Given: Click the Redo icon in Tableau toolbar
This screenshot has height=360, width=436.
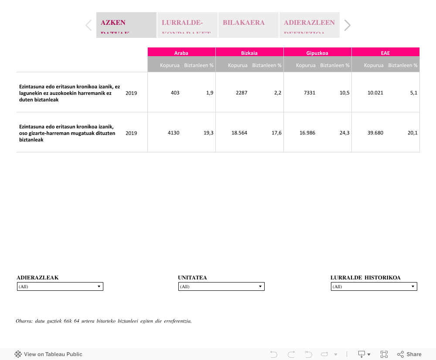Looking at the screenshot, I should [x=291, y=354].
